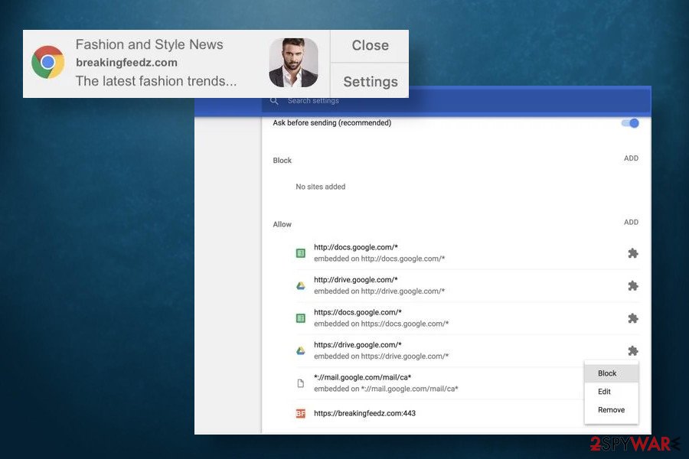Click the Drive icon for https://drive.google.com

301,350
